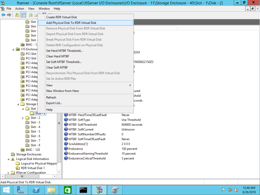Collapse the Logical Disk Information node
The image size is (260, 195).
point(8,159)
